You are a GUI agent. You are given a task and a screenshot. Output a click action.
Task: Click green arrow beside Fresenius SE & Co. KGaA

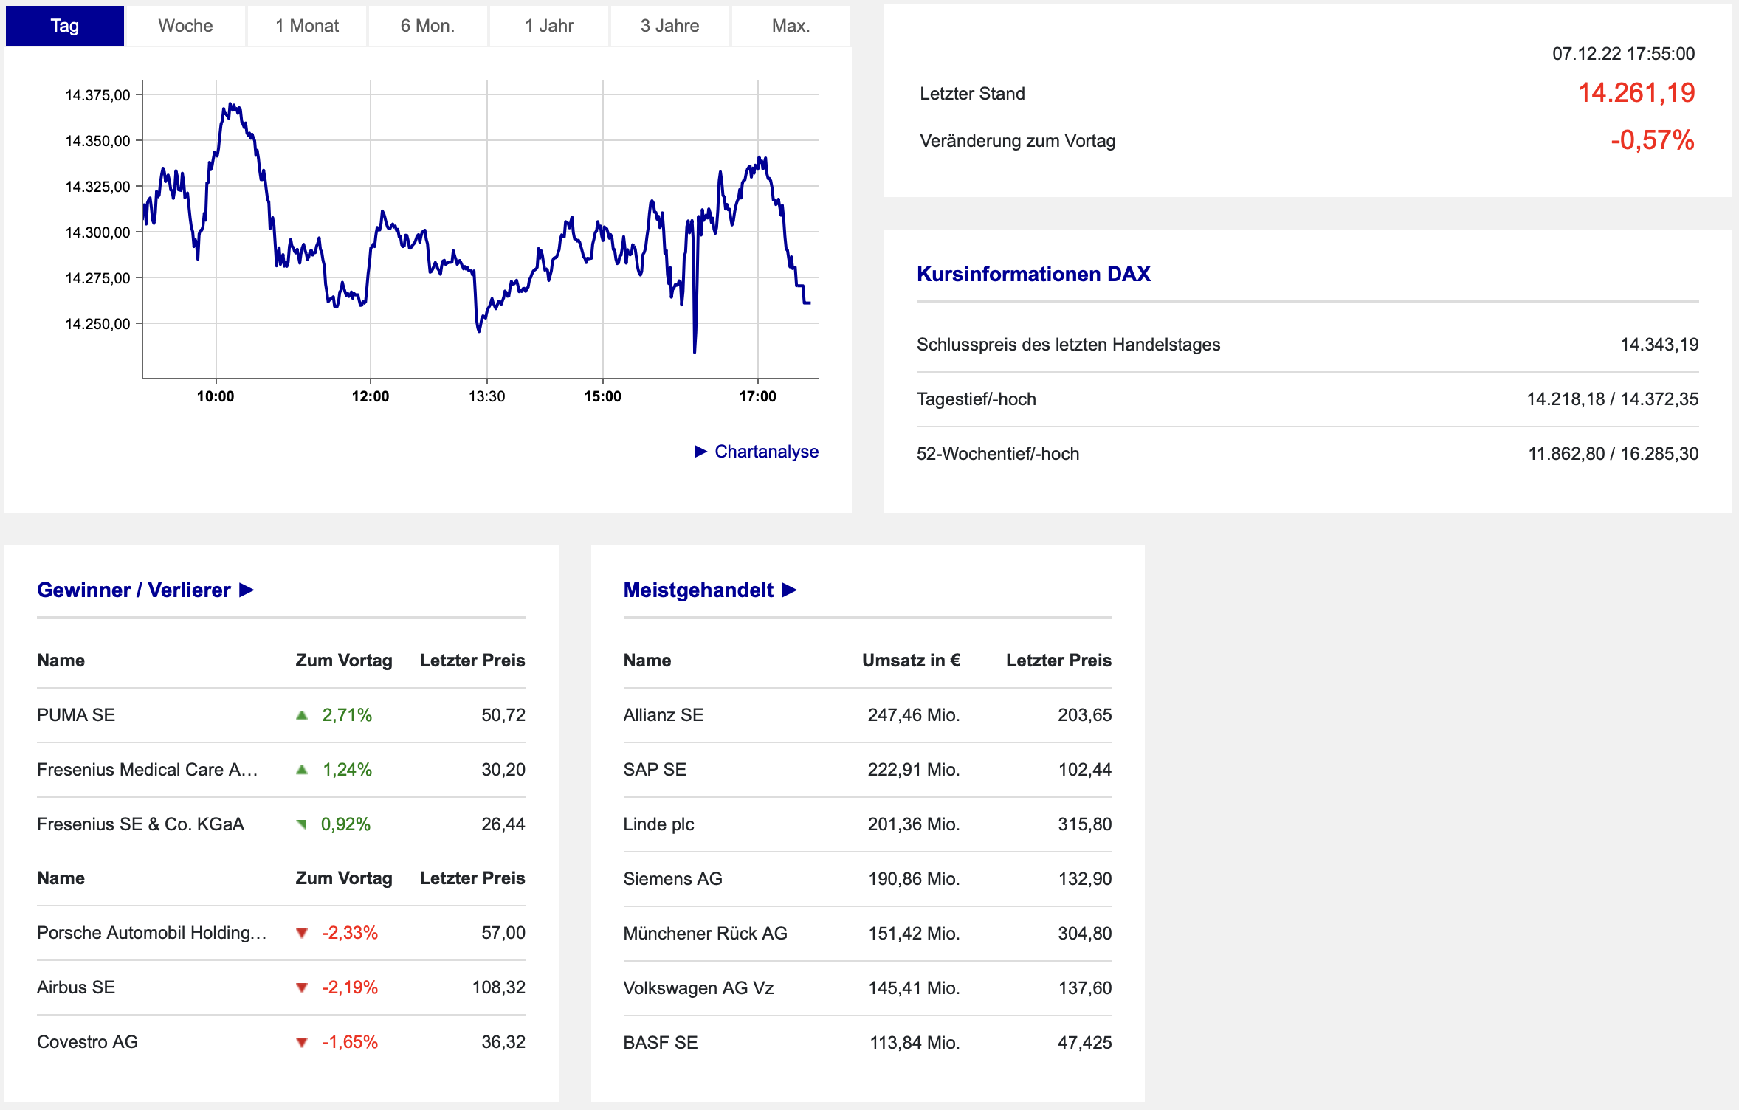coord(302,824)
